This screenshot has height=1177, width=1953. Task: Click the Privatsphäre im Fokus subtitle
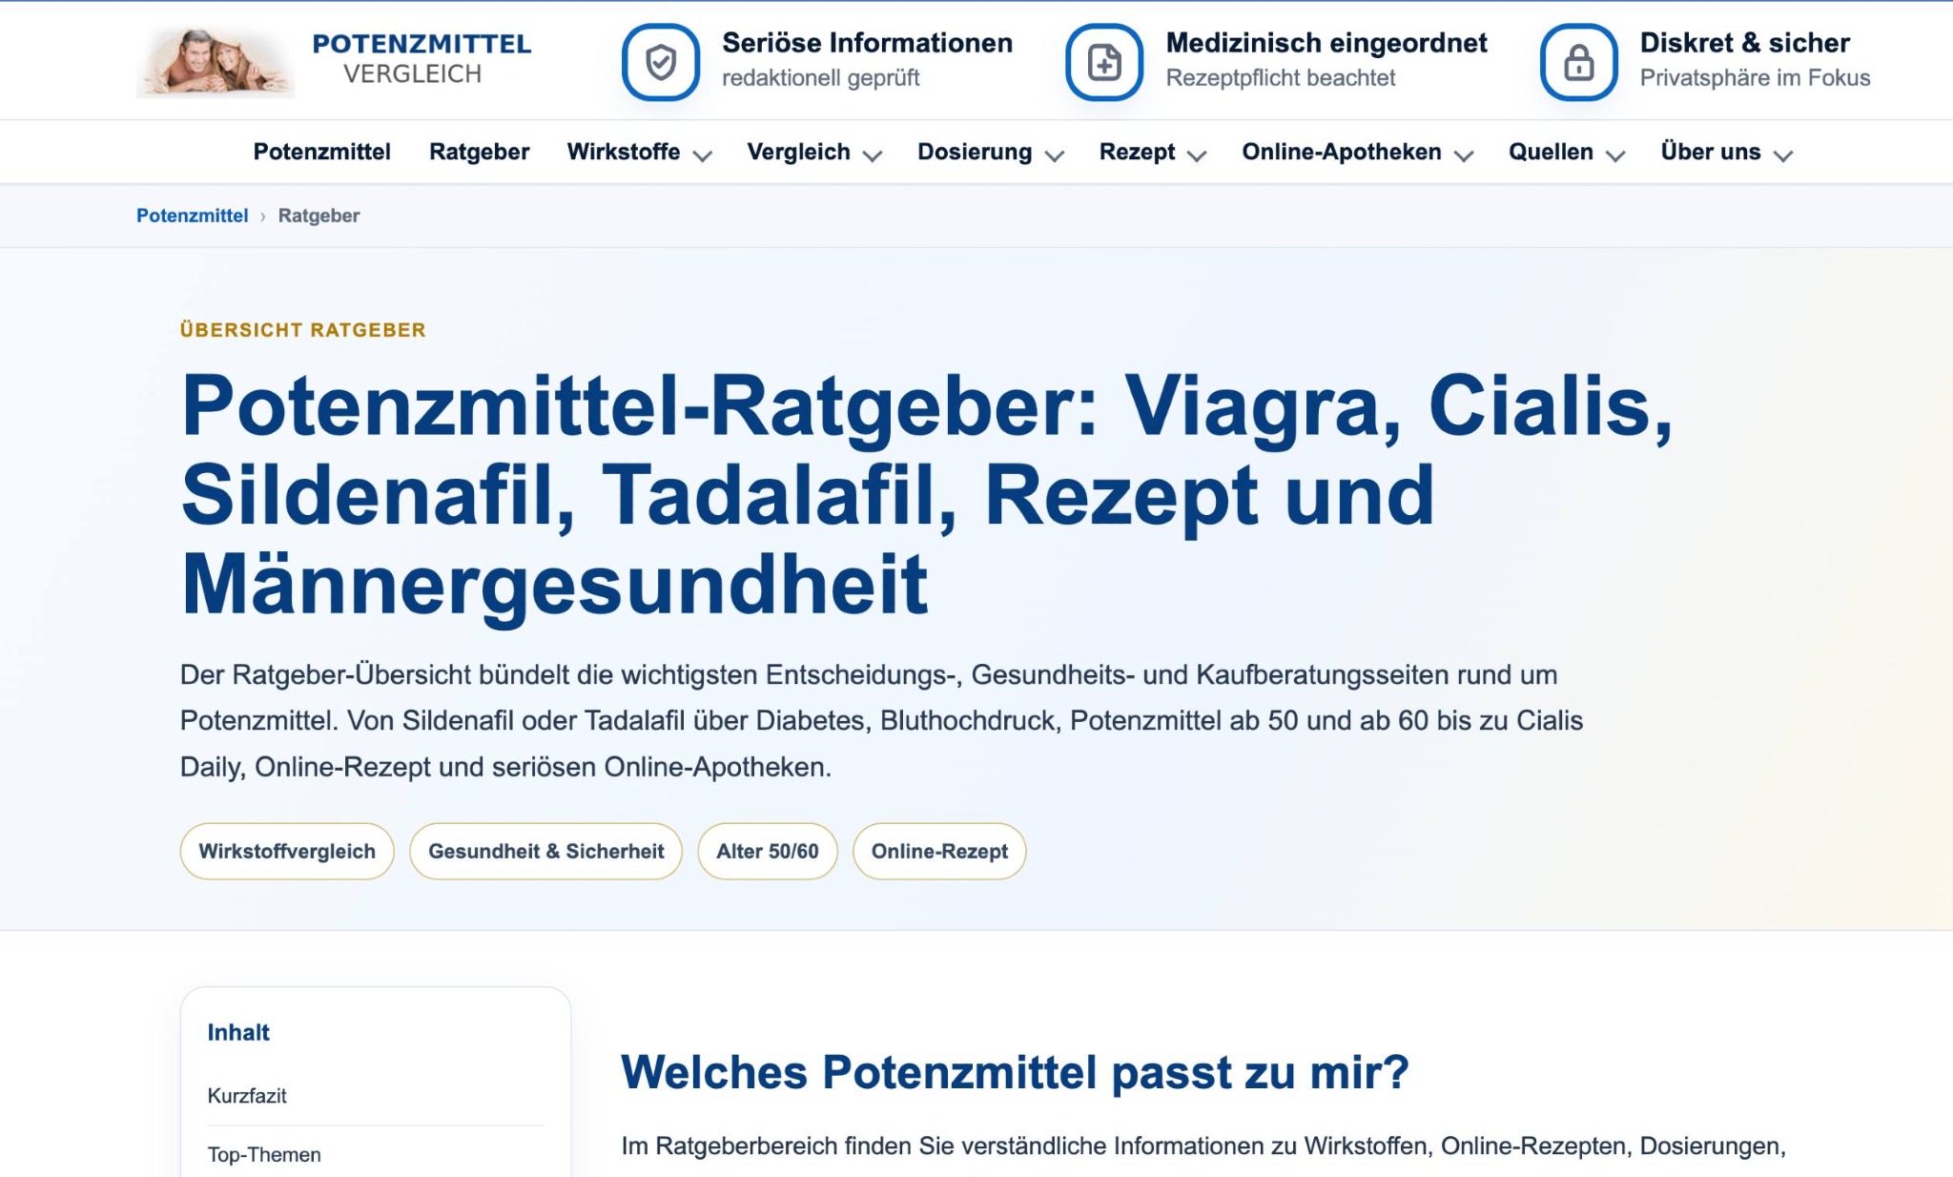tap(1755, 78)
